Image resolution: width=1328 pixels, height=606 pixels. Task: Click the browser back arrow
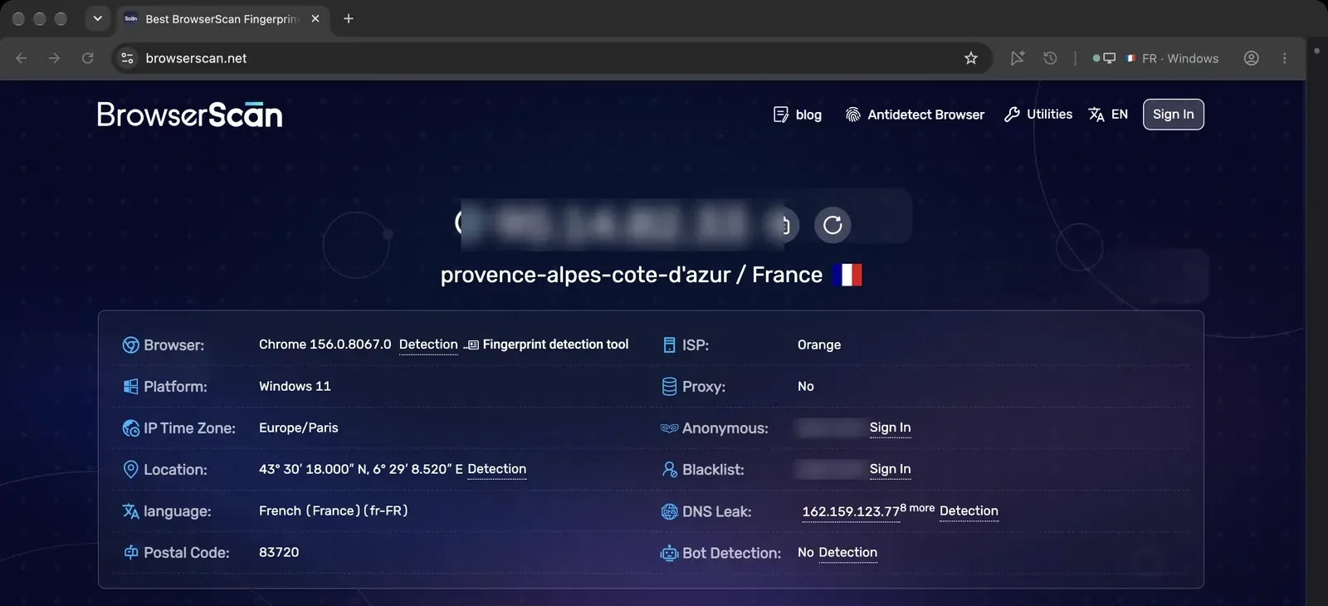(x=22, y=58)
